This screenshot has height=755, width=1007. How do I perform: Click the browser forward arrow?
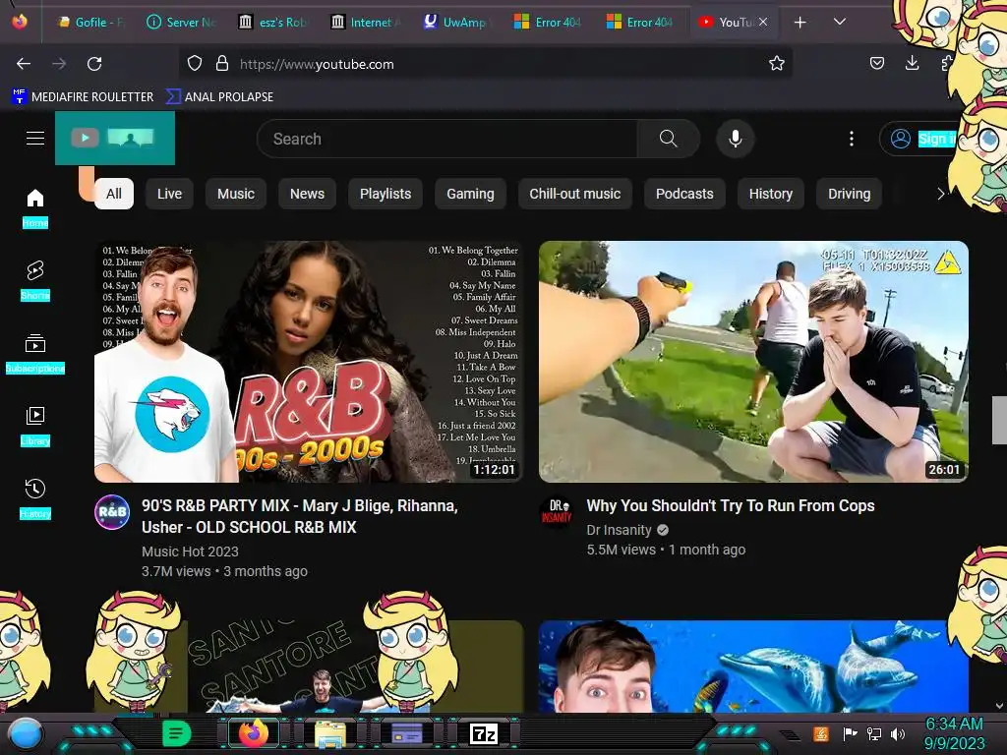pos(59,64)
